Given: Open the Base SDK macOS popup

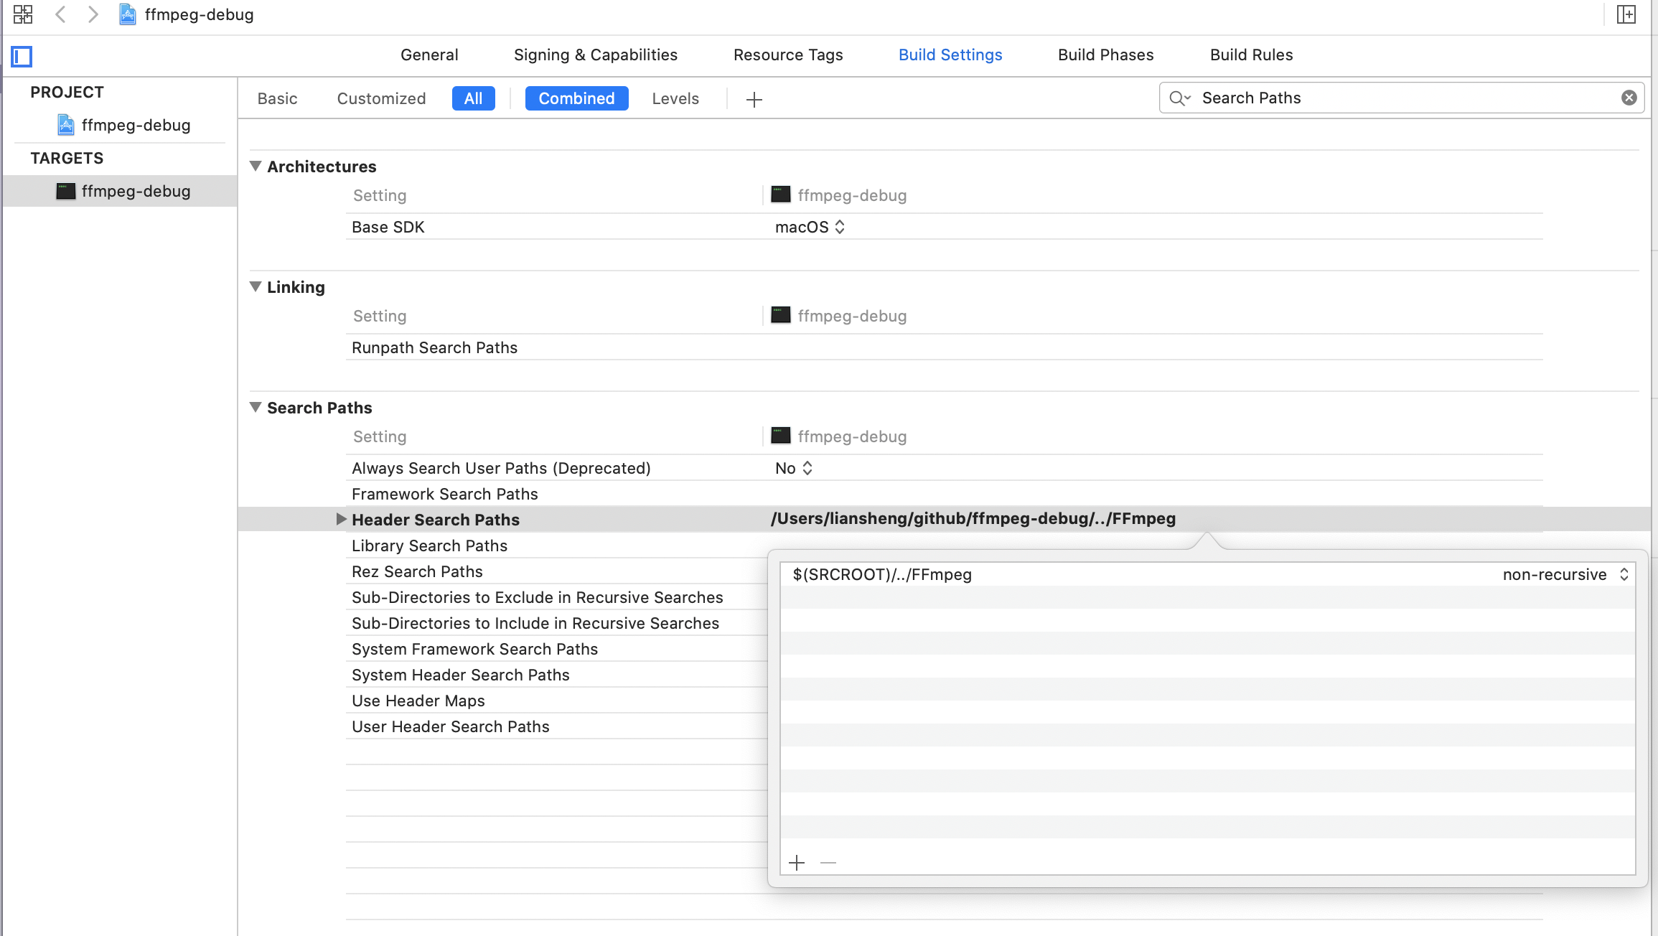Looking at the screenshot, I should pyautogui.click(x=810, y=227).
